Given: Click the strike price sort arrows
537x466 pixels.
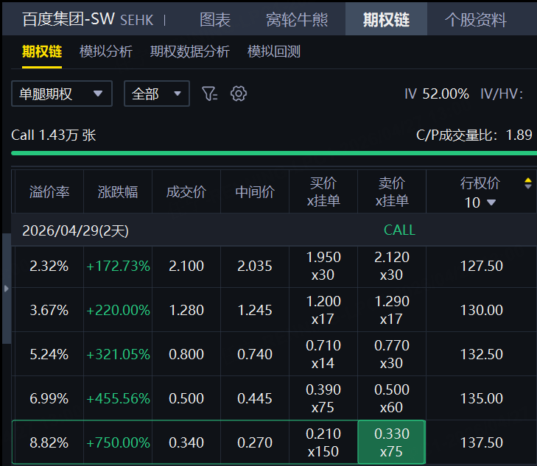Looking at the screenshot, I should click(x=527, y=183).
